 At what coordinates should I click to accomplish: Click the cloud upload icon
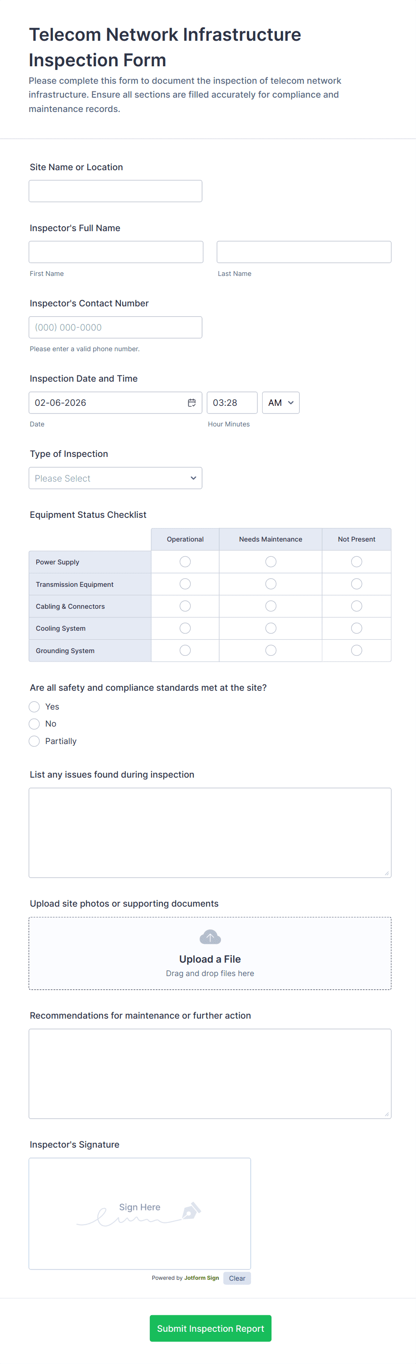[x=210, y=937]
